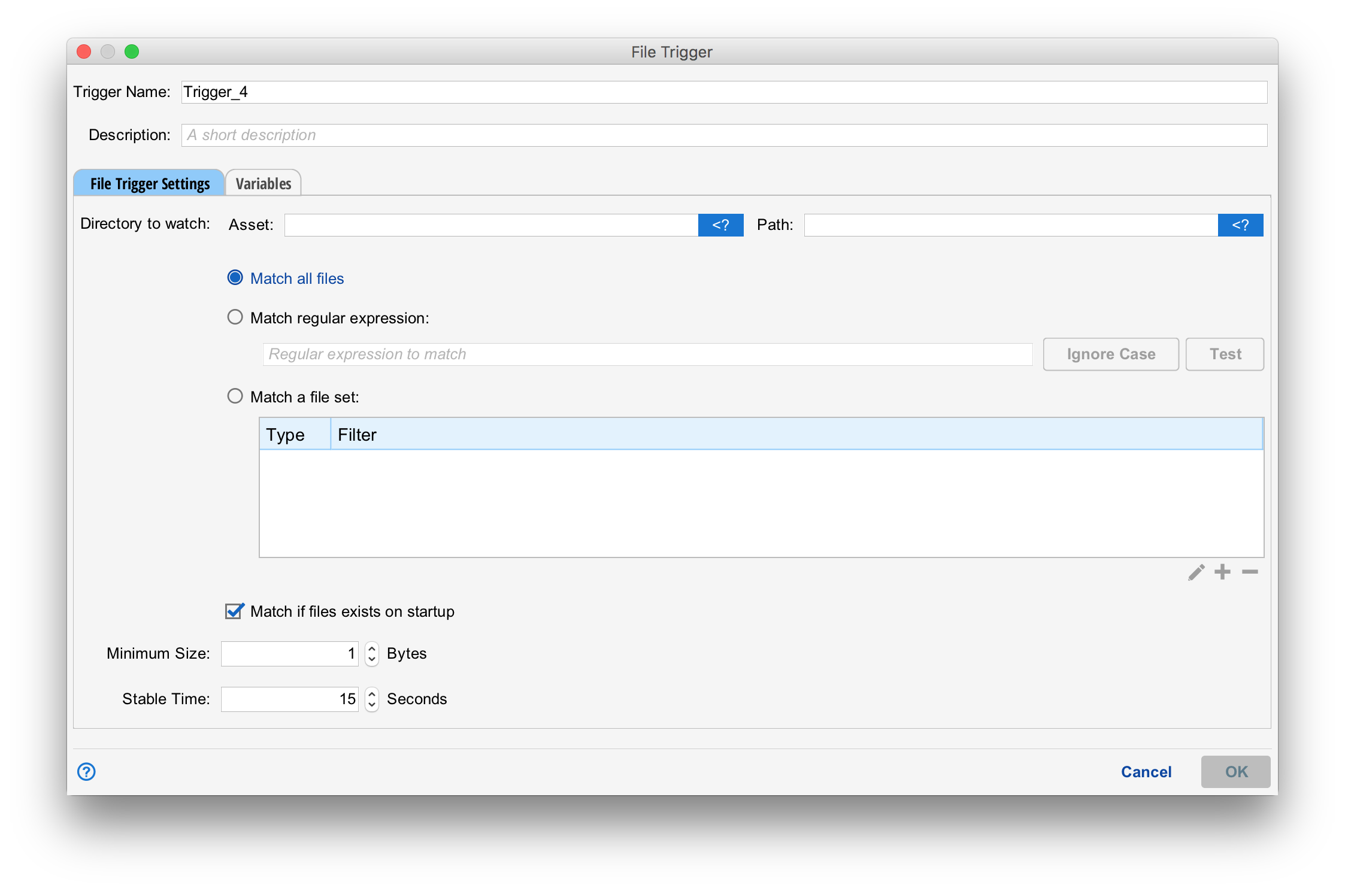Click the OK button
1345x891 pixels.
click(x=1235, y=771)
